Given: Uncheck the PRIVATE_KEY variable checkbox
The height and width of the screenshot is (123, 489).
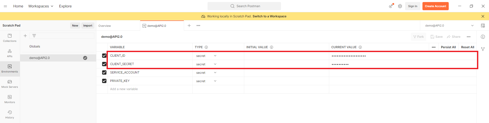Looking at the screenshot, I should click(x=104, y=81).
